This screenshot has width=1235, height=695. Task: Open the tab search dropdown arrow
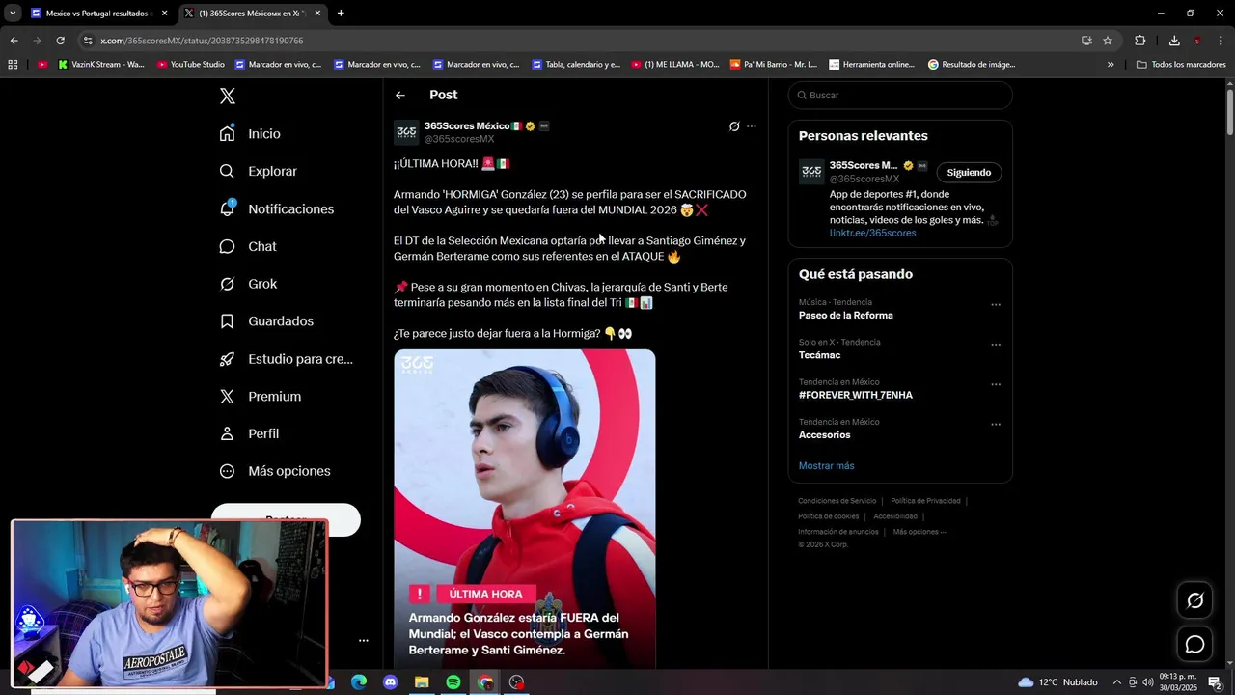[13, 14]
